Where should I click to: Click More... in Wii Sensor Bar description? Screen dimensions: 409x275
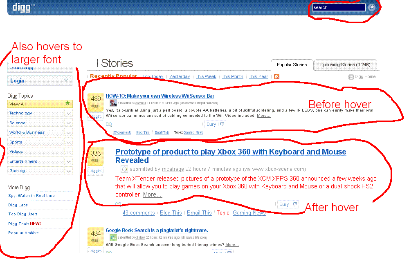tap(263, 116)
